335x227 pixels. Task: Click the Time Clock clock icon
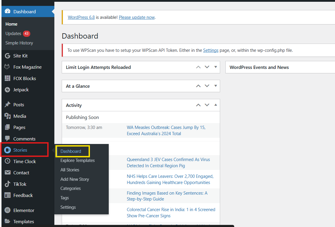(7, 161)
